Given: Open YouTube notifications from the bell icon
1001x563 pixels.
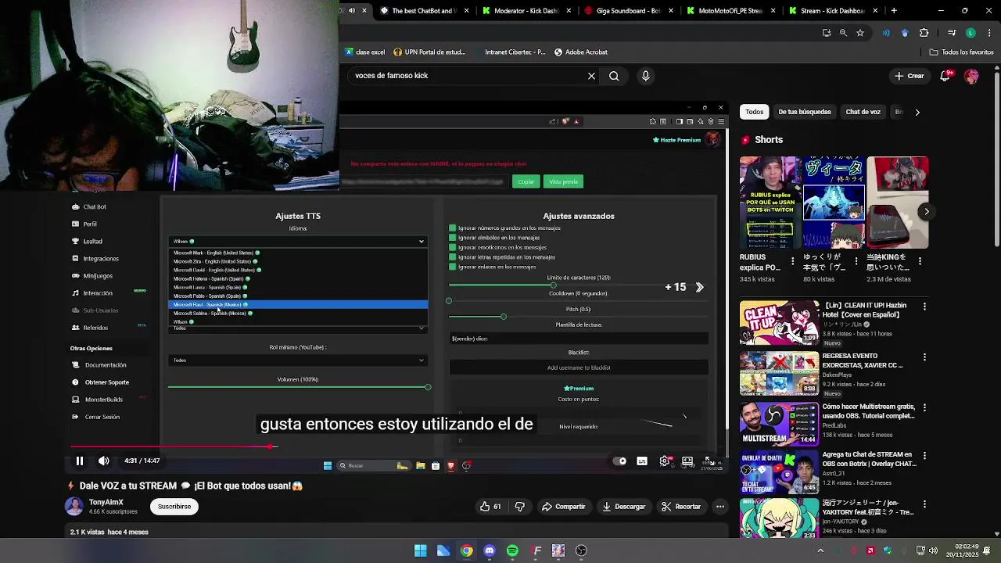Looking at the screenshot, I should pos(946,76).
